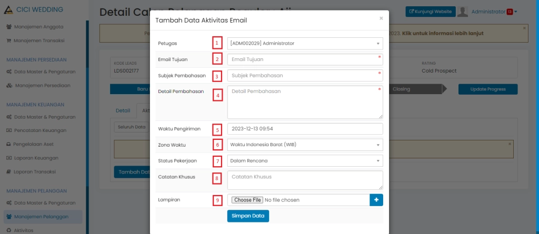Click the Kunjungi Website button
This screenshot has height=234, width=539.
pyautogui.click(x=430, y=12)
